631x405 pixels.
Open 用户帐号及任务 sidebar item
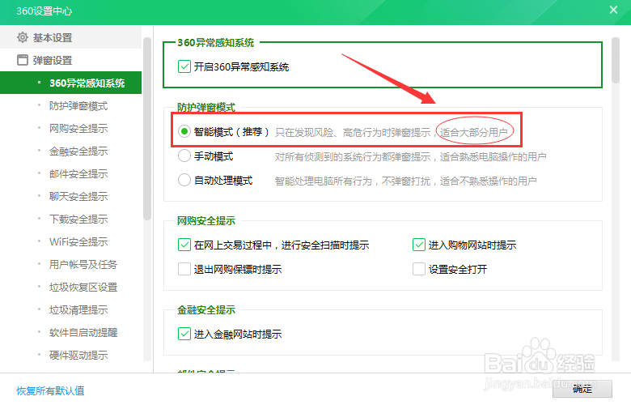click(83, 264)
